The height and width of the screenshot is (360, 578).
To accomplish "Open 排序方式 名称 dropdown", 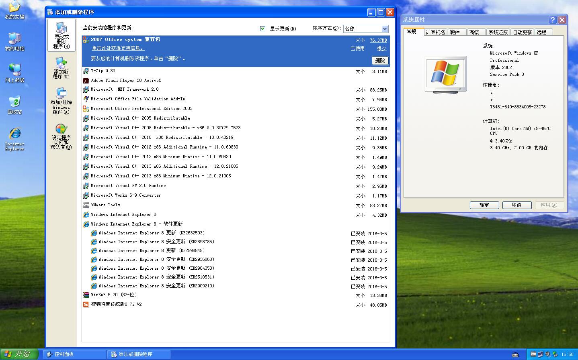I will [366, 28].
